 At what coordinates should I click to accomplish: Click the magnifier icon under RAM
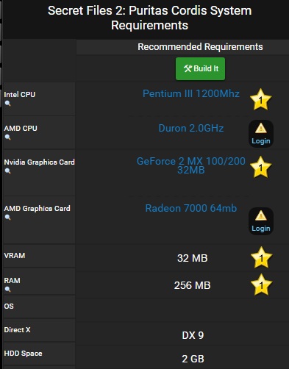pyautogui.click(x=8, y=290)
